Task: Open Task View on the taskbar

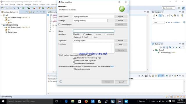Action: click(57, 101)
